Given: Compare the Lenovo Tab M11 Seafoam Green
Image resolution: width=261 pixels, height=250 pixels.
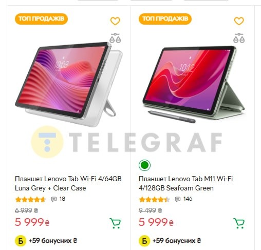Looking at the screenshot, I should [x=239, y=38].
